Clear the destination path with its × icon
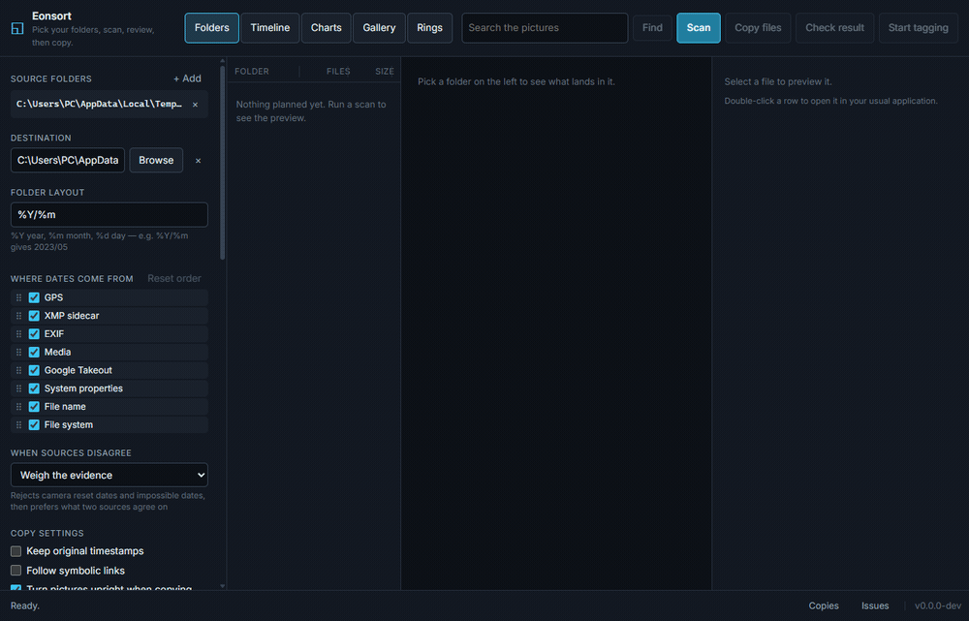The height and width of the screenshot is (621, 969). coord(199,161)
